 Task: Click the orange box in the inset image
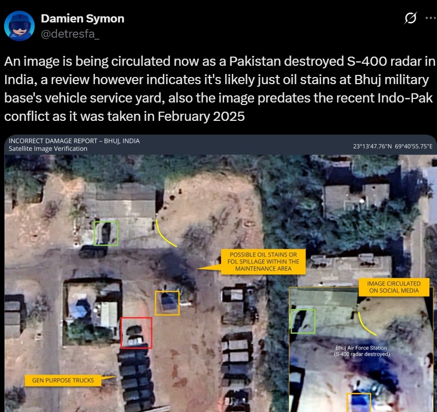(359, 402)
